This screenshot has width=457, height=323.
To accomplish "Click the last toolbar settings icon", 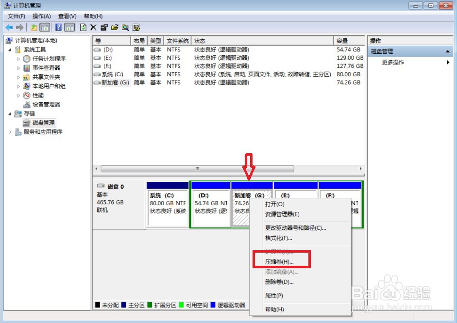I will 136,28.
